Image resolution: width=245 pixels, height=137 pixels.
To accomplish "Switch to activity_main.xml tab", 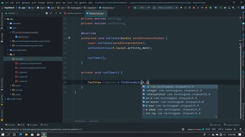I will 74,13.
